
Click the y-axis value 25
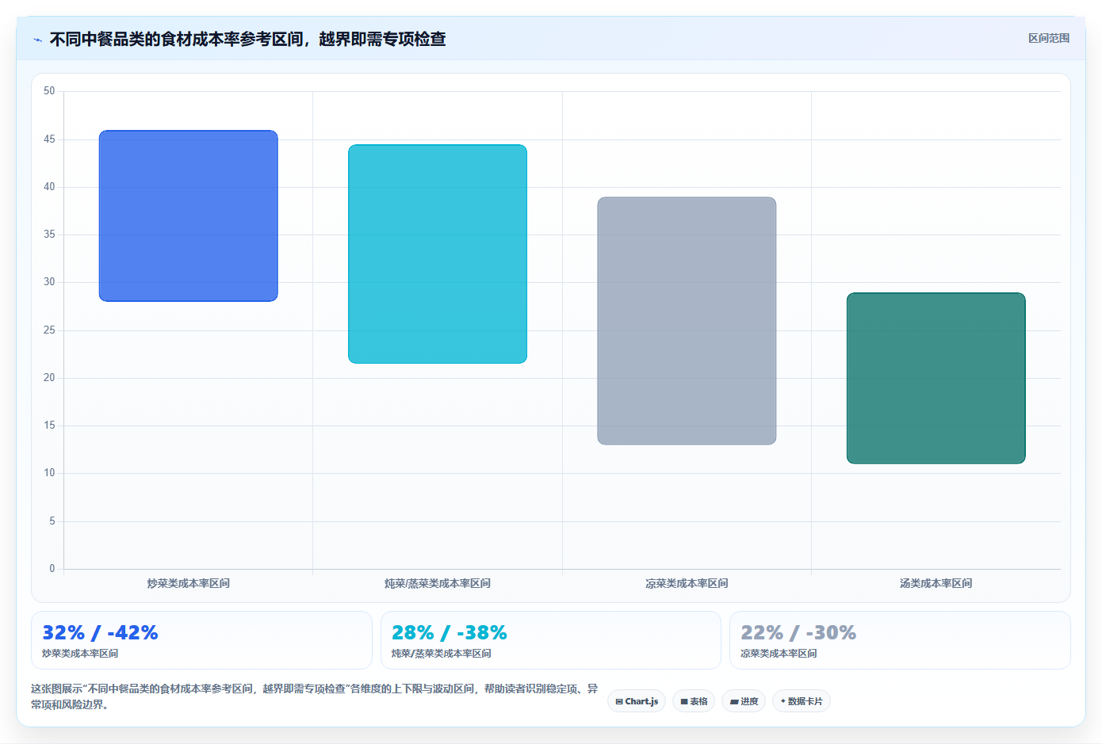(x=50, y=330)
